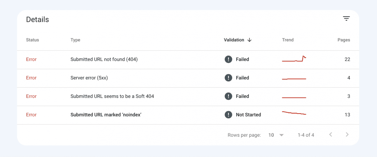Expand the Rows per page dropdown arrow
The height and width of the screenshot is (157, 377).
[x=282, y=135]
